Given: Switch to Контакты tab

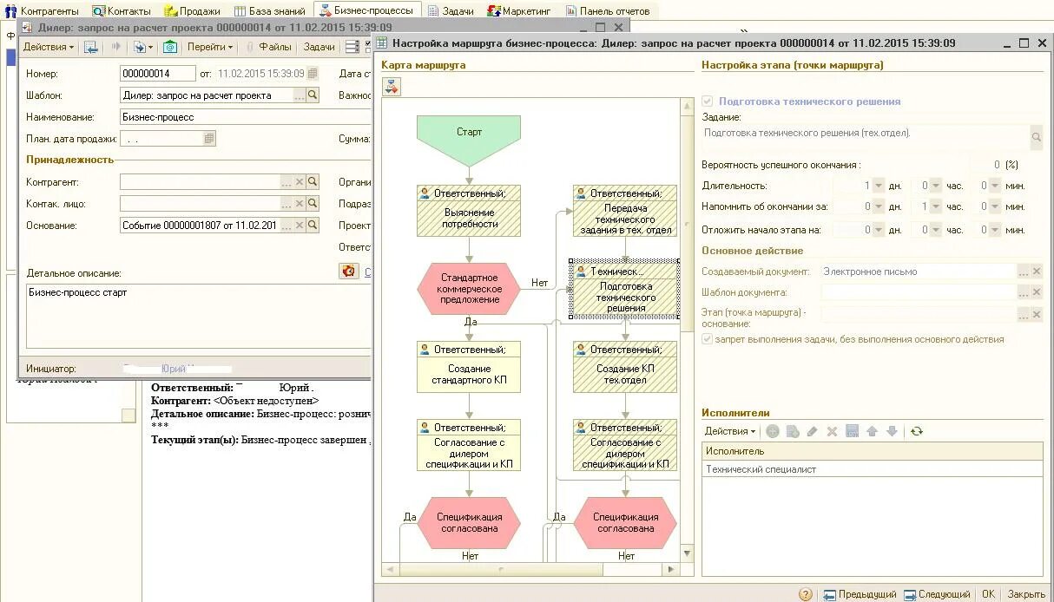Looking at the screenshot, I should (122, 10).
